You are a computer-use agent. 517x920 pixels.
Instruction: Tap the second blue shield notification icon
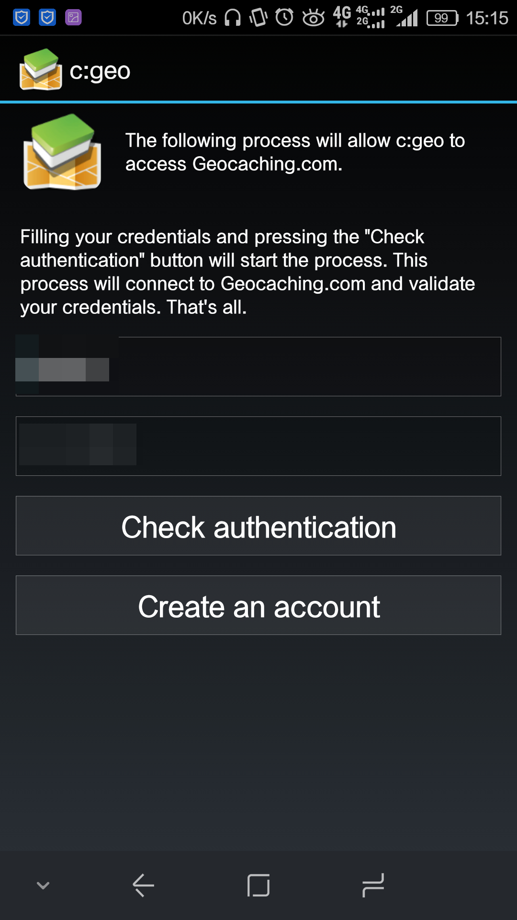click(47, 18)
